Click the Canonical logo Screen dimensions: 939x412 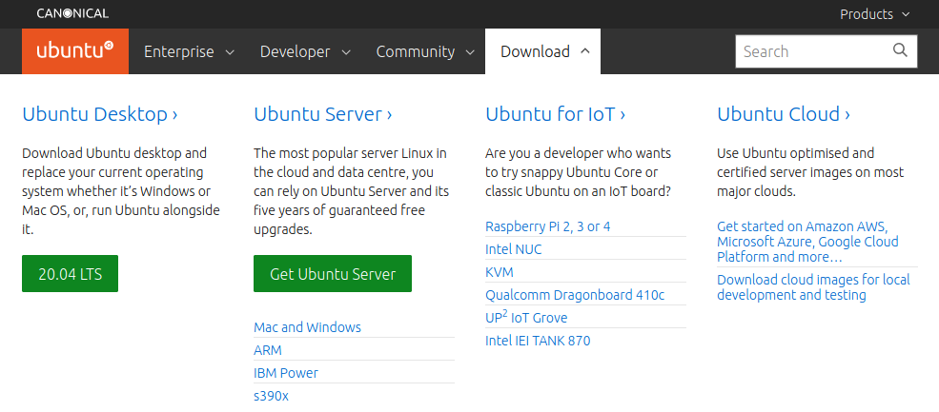72,13
